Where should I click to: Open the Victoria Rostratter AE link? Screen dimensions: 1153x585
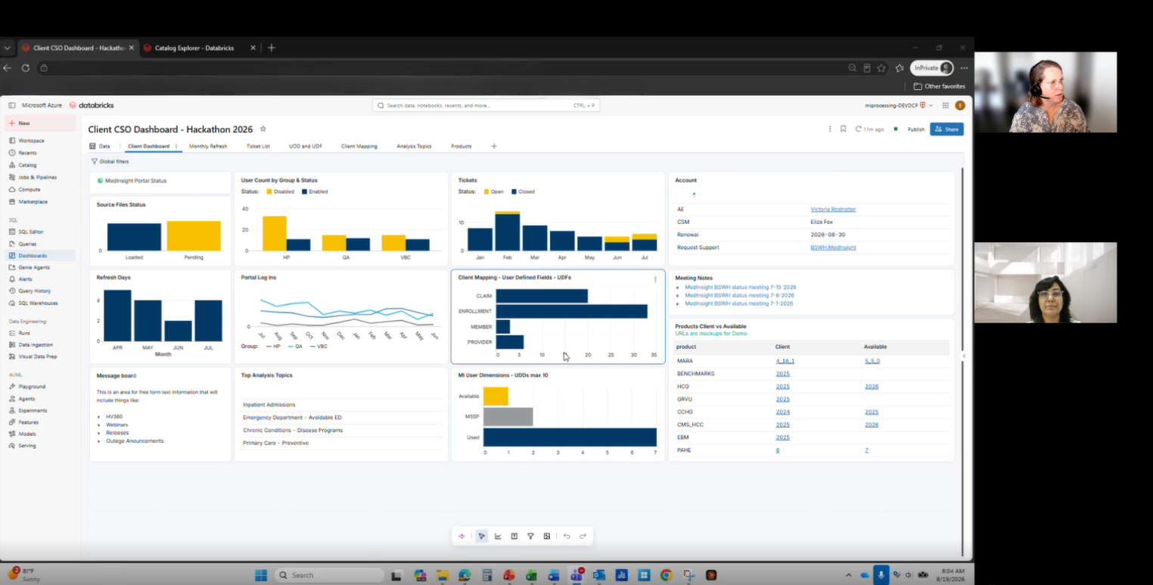tap(833, 209)
